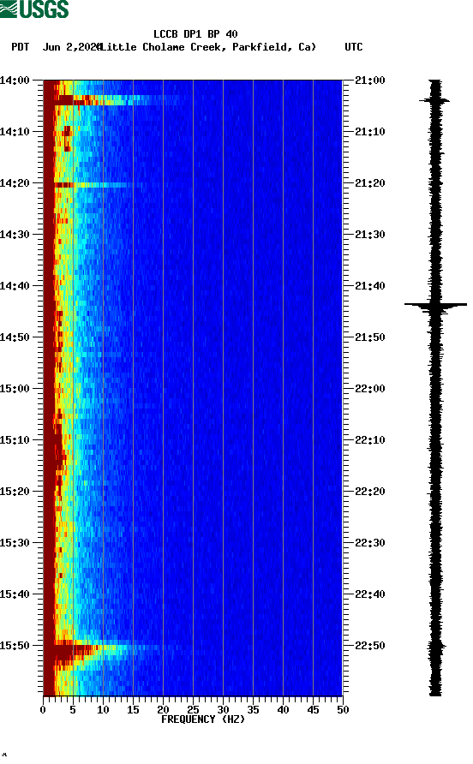Image resolution: width=473 pixels, height=764 pixels.
Task: Click the 14:10 PDT time label
Action: click(15, 132)
